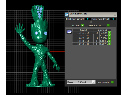Click the quantity 14 cell
This screenshot has width=127, height=95.
click(97, 38)
